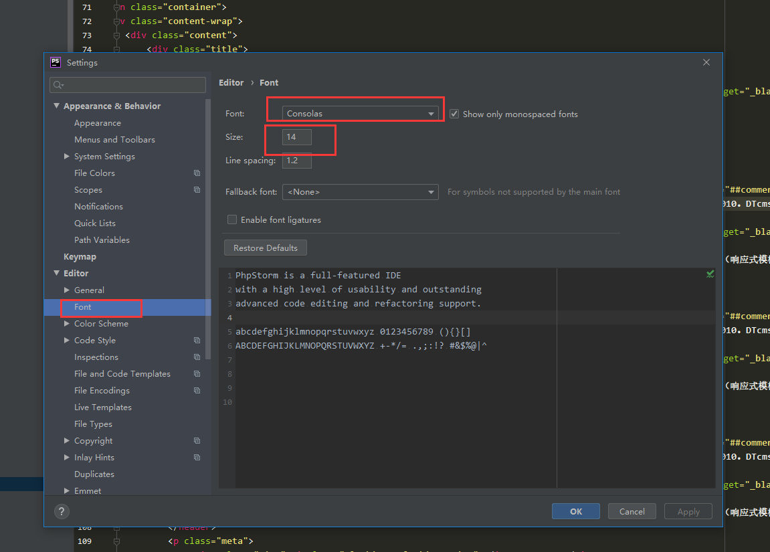Open Duplicates settings page
770x552 pixels.
pos(94,474)
